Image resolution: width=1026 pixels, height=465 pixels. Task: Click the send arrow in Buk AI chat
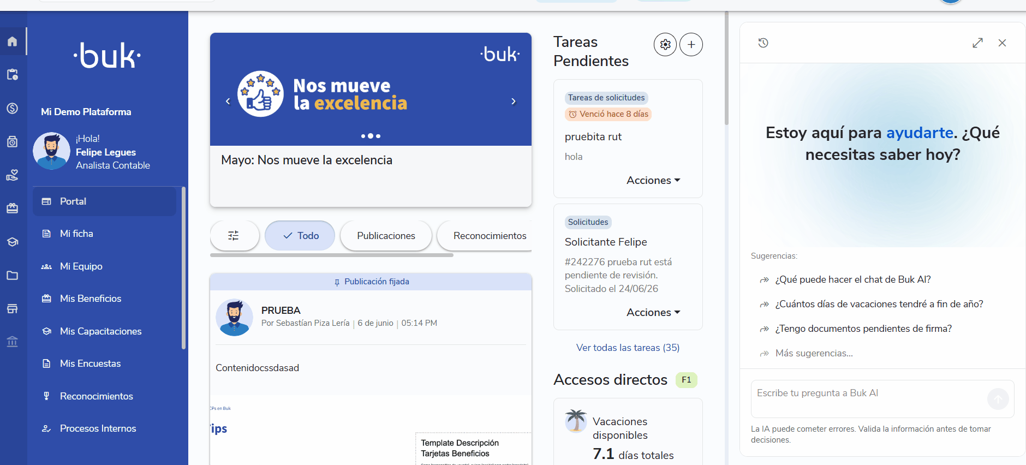(998, 399)
